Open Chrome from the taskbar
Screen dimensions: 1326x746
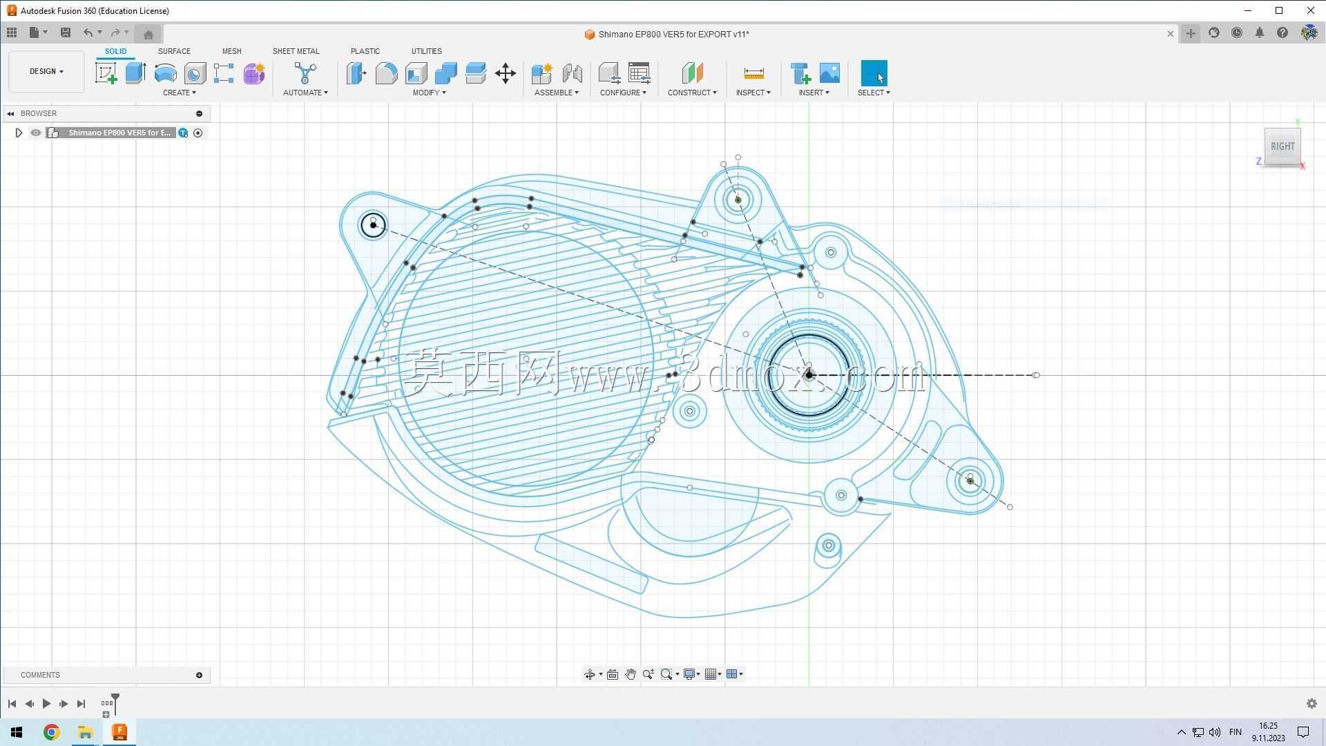click(x=52, y=732)
